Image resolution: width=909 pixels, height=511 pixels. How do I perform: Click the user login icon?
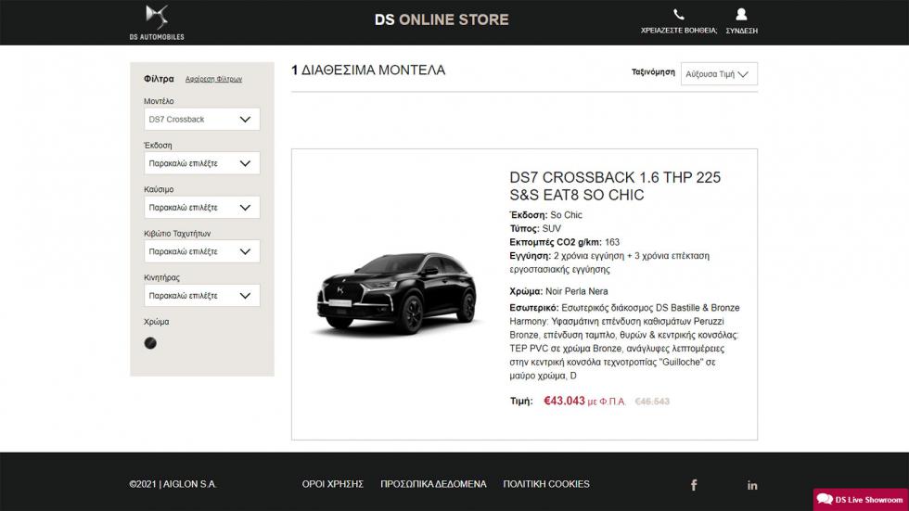point(741,15)
